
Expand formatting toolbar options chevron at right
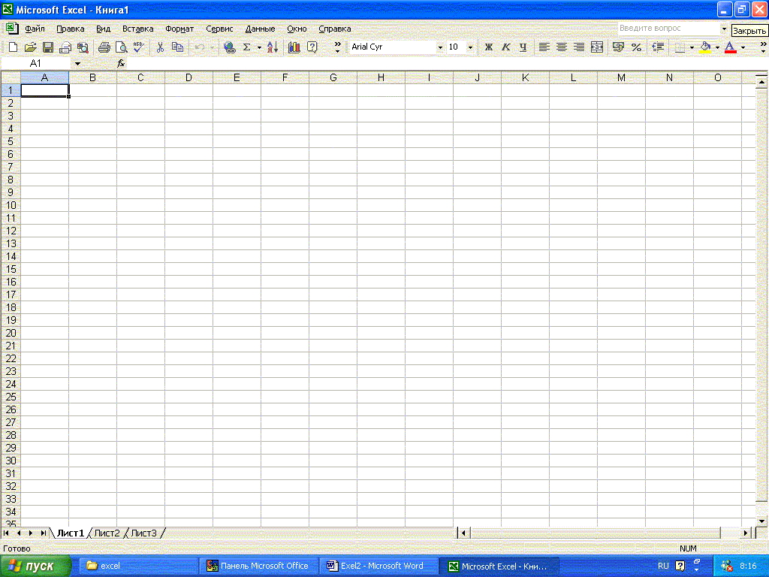[763, 47]
